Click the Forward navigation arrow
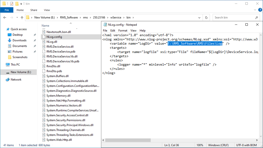 [x=11, y=17]
